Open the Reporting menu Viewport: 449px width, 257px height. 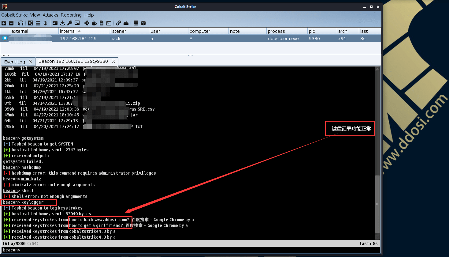71,15
